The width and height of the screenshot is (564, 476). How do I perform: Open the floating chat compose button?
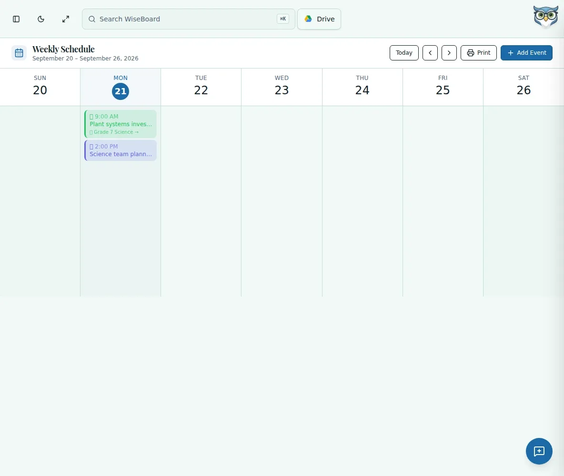tap(539, 451)
